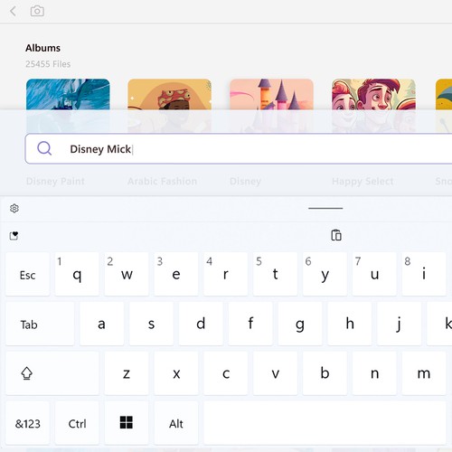Tap the Tab key
This screenshot has height=452, width=452.
(40, 324)
